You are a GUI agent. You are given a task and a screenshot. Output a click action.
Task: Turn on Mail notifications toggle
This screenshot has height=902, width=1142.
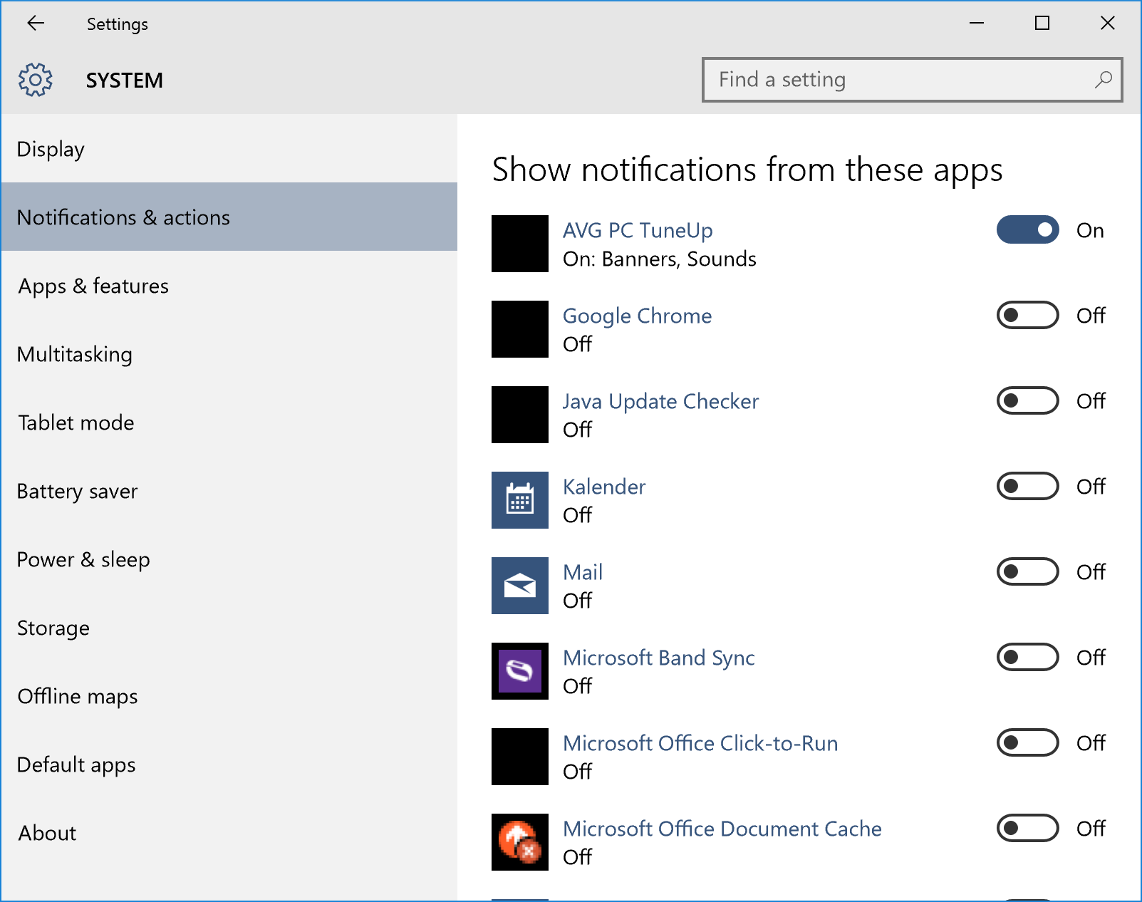click(1027, 571)
